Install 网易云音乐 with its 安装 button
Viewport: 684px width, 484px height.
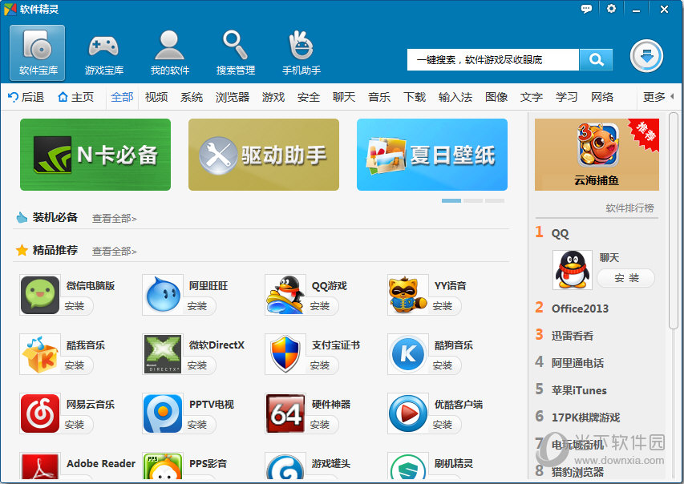pos(75,425)
